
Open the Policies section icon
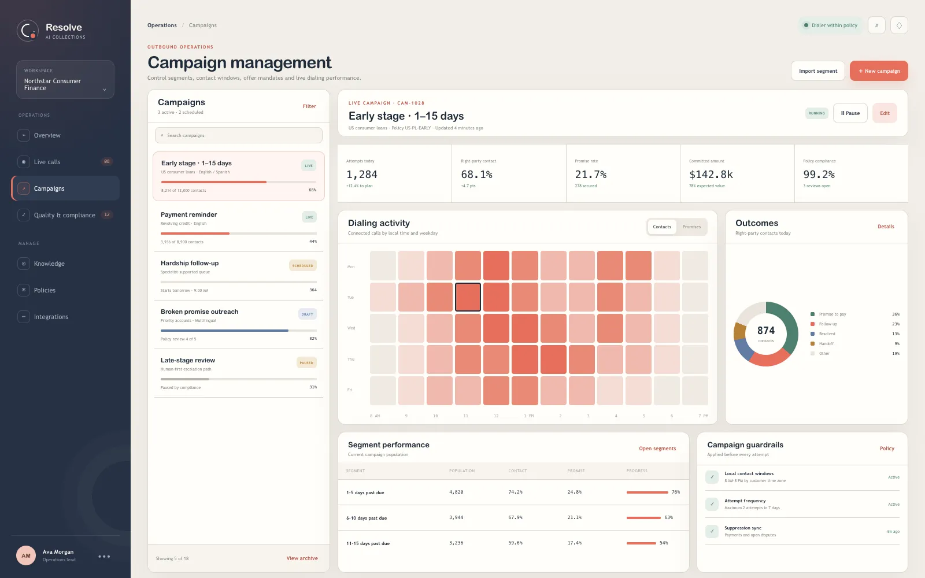24,290
